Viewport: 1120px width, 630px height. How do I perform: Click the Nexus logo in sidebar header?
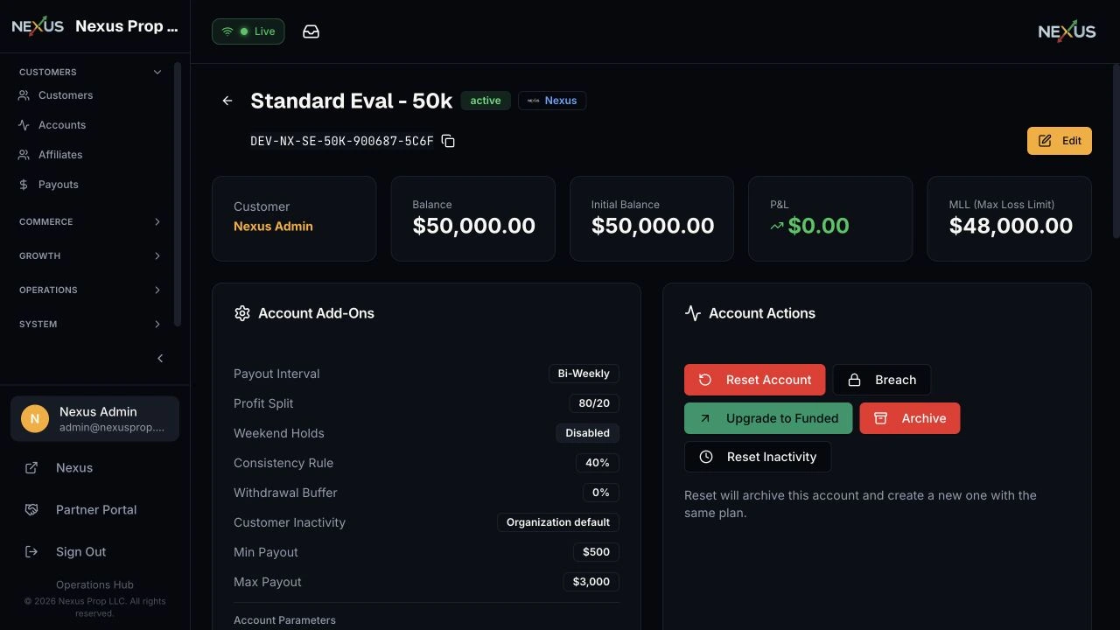[x=38, y=26]
